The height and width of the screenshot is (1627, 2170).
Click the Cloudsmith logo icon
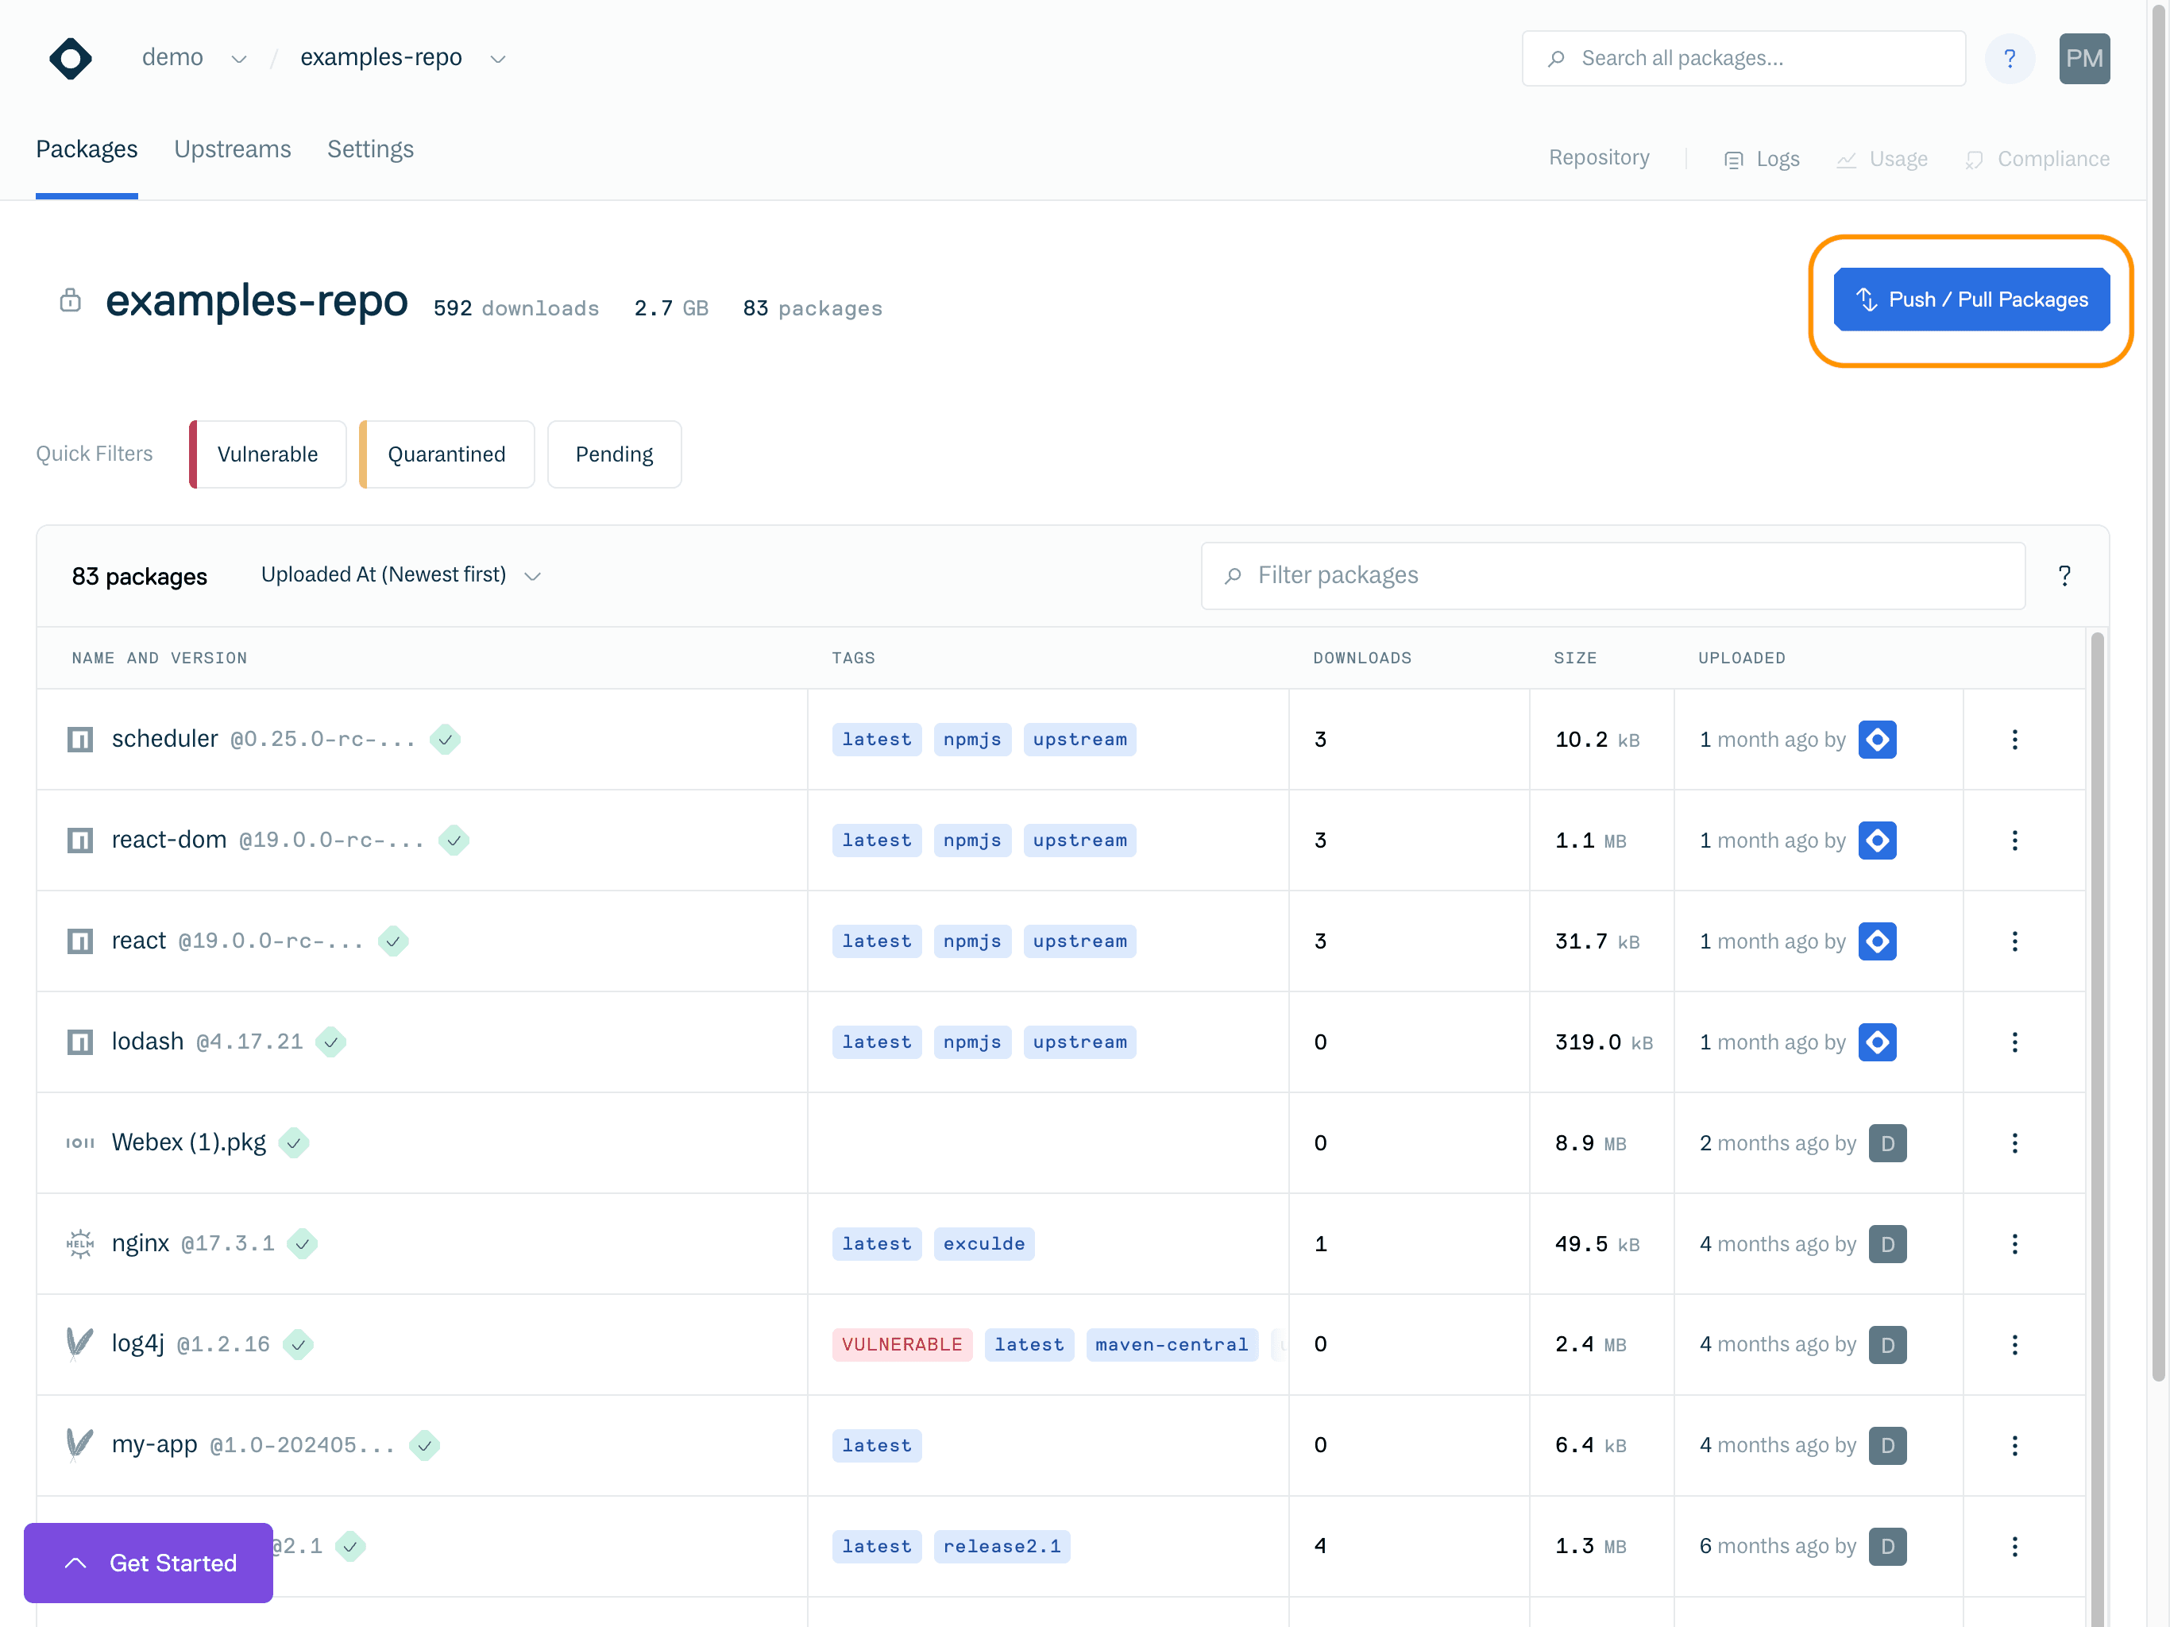[71, 59]
